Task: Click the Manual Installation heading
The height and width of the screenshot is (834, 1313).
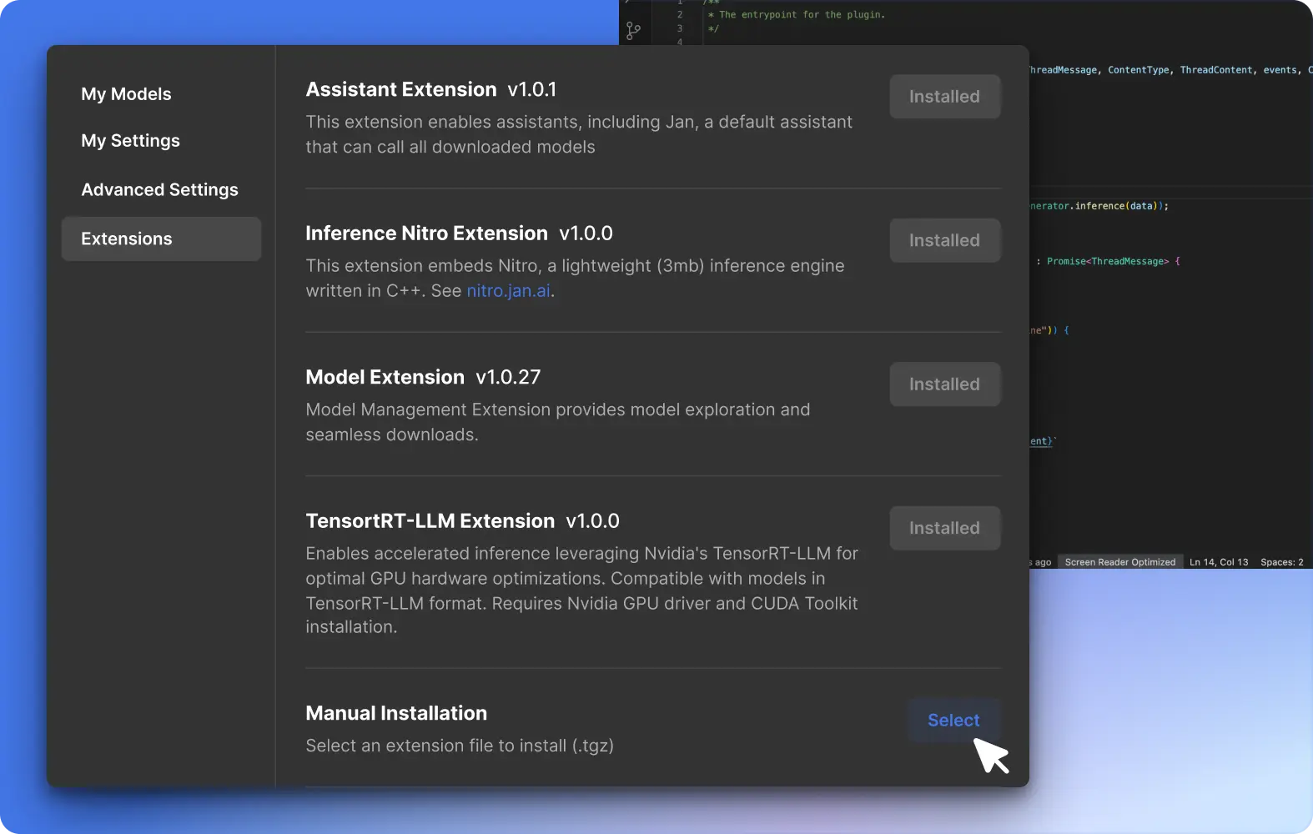Action: click(x=396, y=714)
